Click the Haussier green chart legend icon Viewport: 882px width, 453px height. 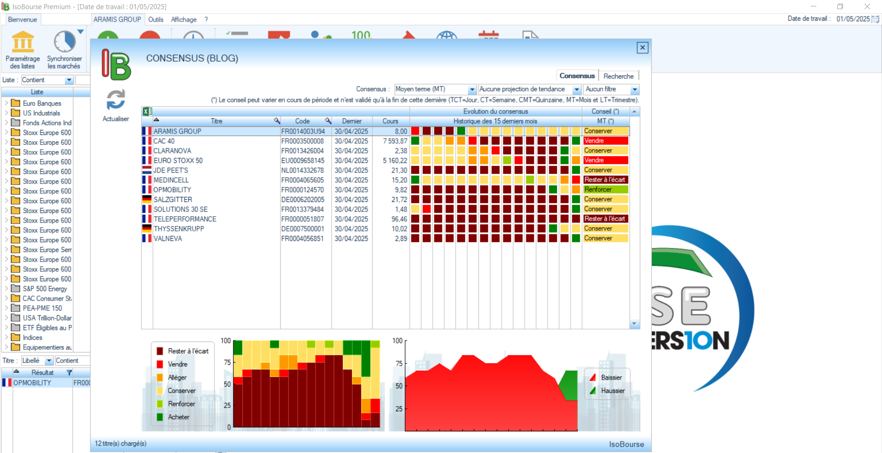[593, 391]
